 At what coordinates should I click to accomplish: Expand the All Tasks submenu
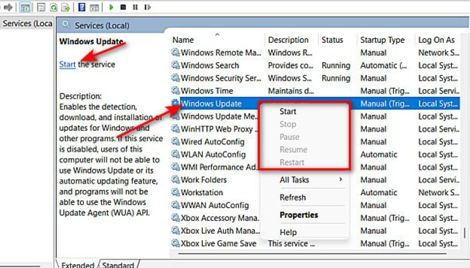[304, 180]
